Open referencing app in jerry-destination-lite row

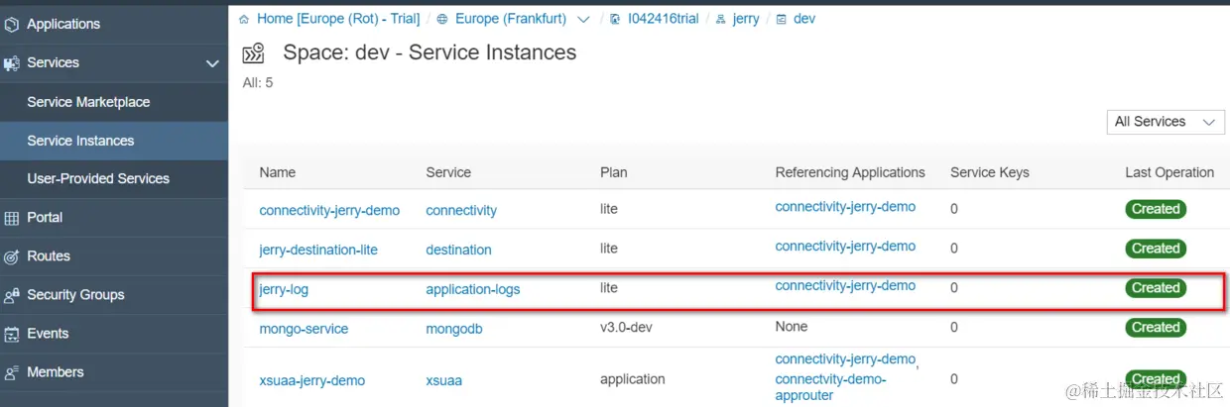coord(845,246)
